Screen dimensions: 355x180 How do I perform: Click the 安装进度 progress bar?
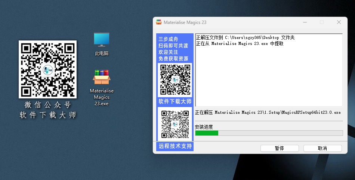coord(269,133)
